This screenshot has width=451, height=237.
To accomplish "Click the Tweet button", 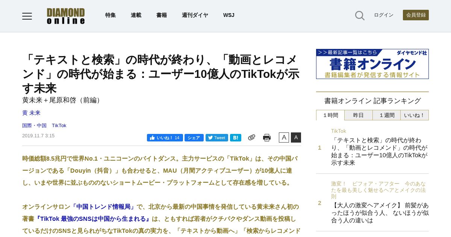I will click(x=217, y=138).
